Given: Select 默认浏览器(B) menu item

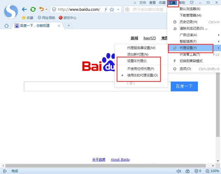Looking at the screenshot, I should [190, 9].
